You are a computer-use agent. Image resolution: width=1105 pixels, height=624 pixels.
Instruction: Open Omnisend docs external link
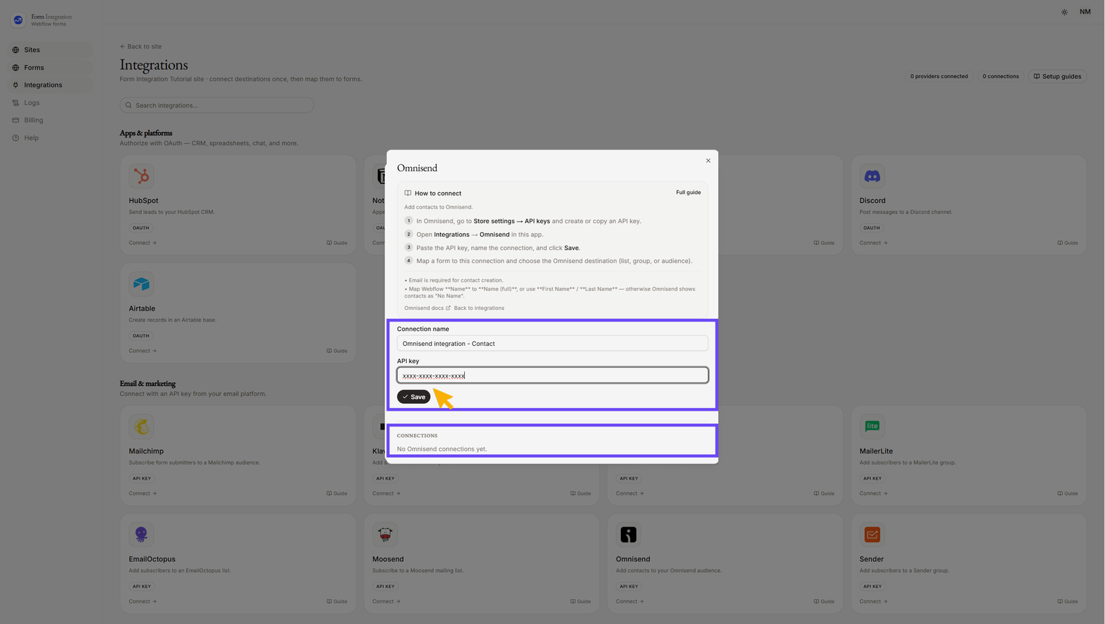(427, 308)
